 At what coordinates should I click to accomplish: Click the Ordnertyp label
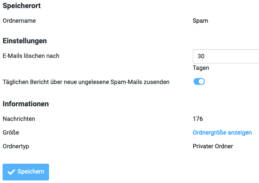point(17,146)
